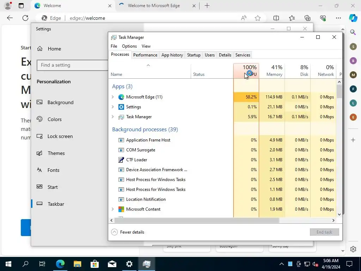The width and height of the screenshot is (361, 271).
Task: Open Lock screen settings page
Action: point(60,136)
